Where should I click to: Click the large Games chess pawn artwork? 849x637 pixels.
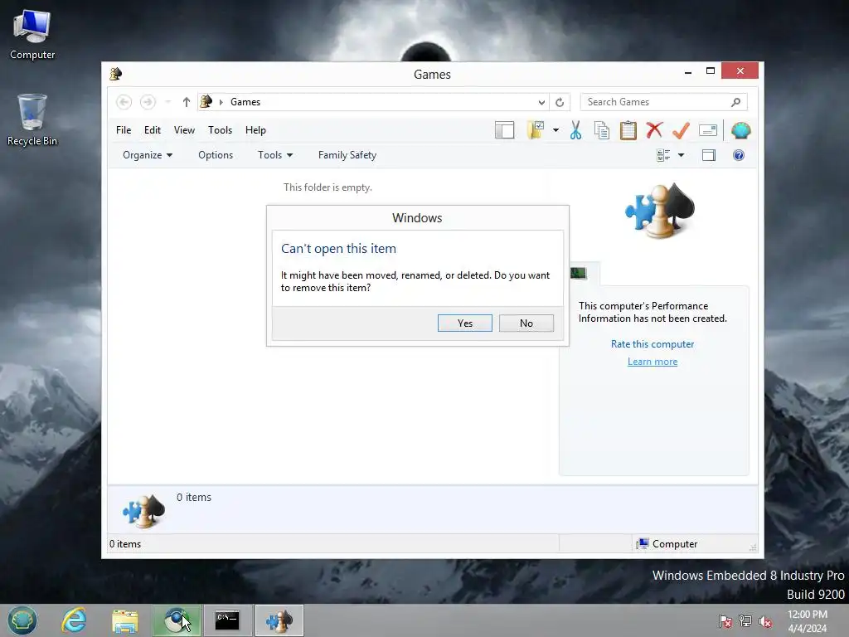[659, 210]
